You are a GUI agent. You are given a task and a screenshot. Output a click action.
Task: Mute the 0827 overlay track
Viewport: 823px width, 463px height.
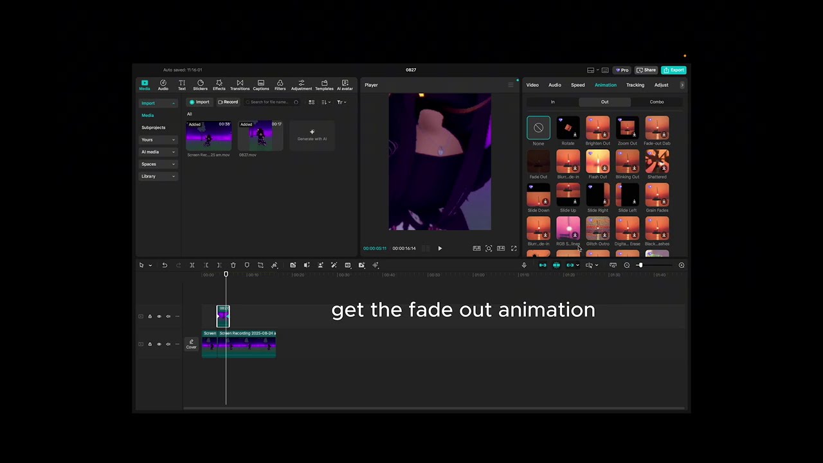168,316
